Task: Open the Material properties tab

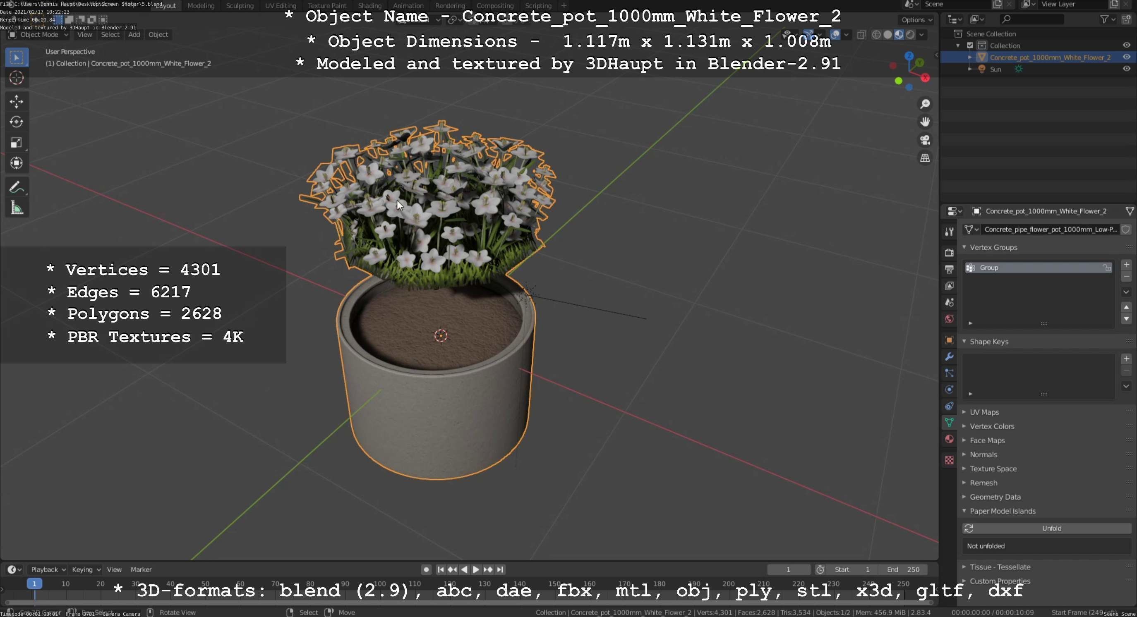Action: 949,439
